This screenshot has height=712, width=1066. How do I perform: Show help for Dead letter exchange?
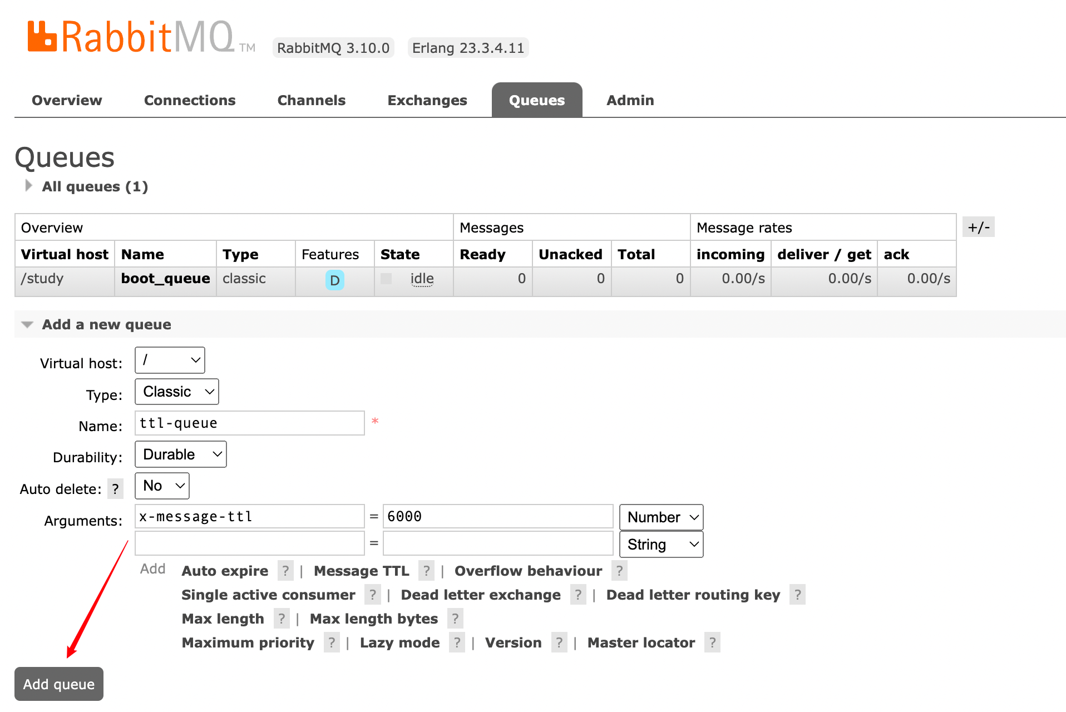578,595
